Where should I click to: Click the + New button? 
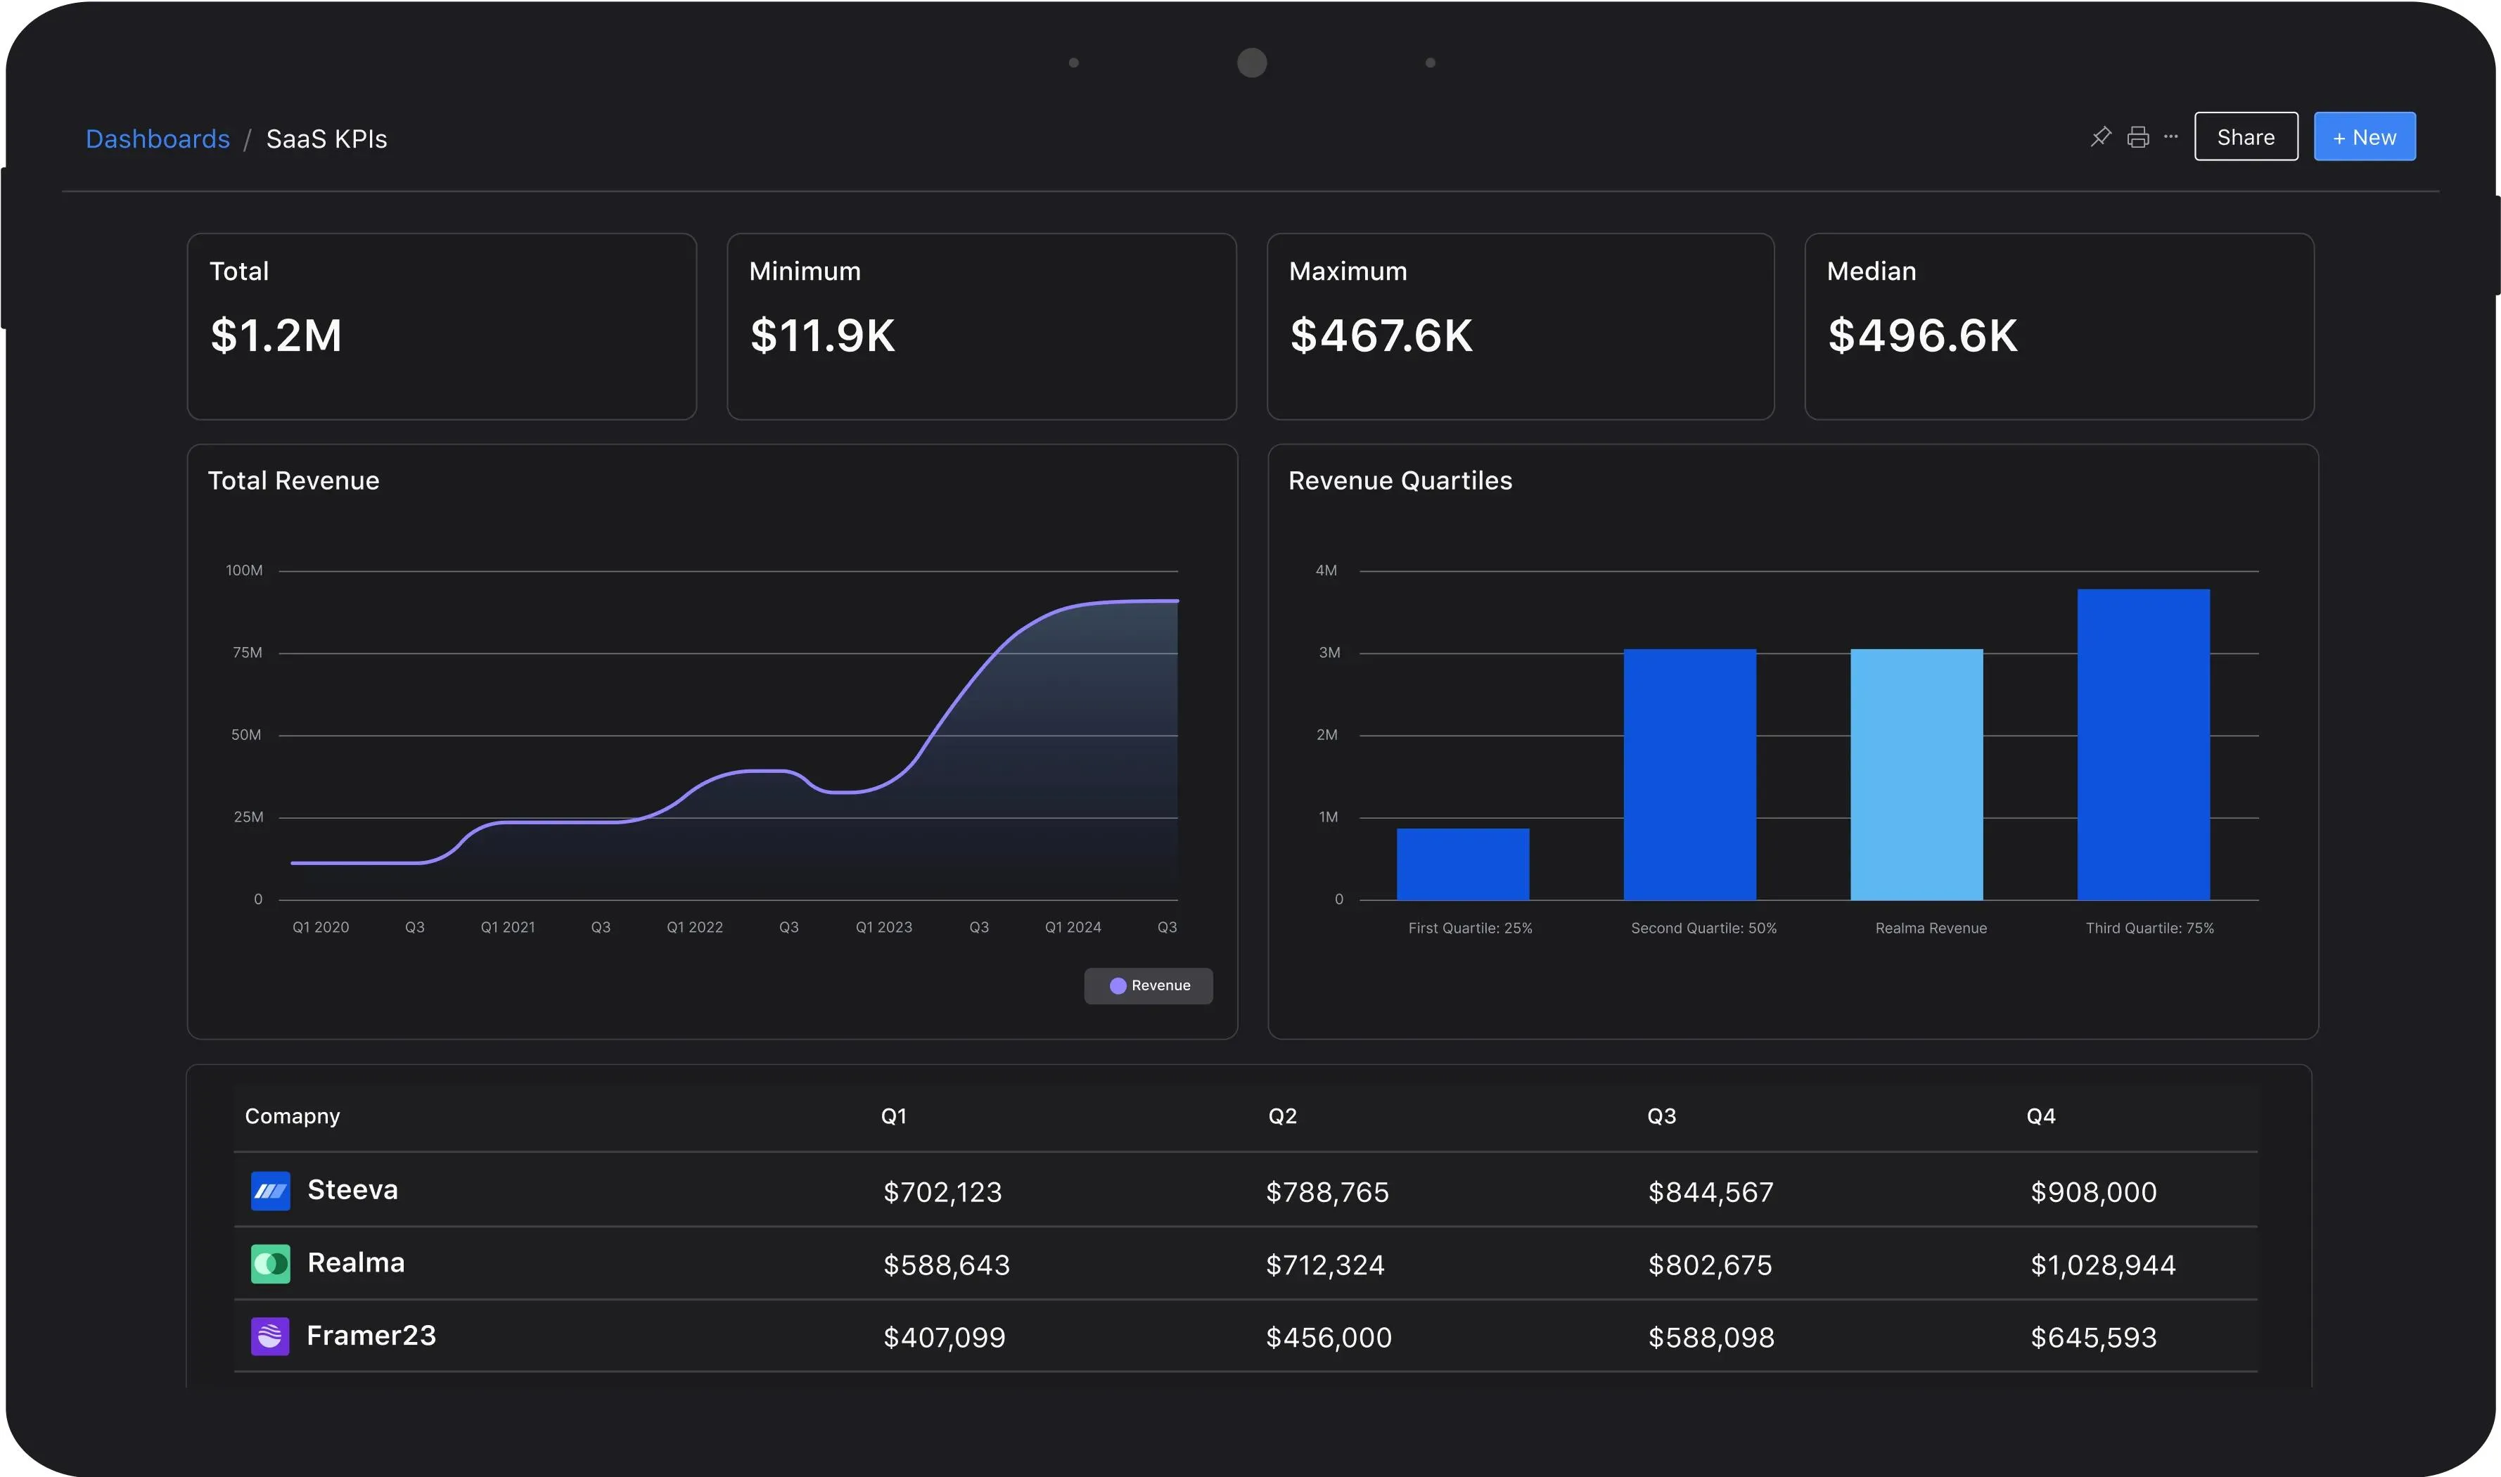click(x=2364, y=136)
